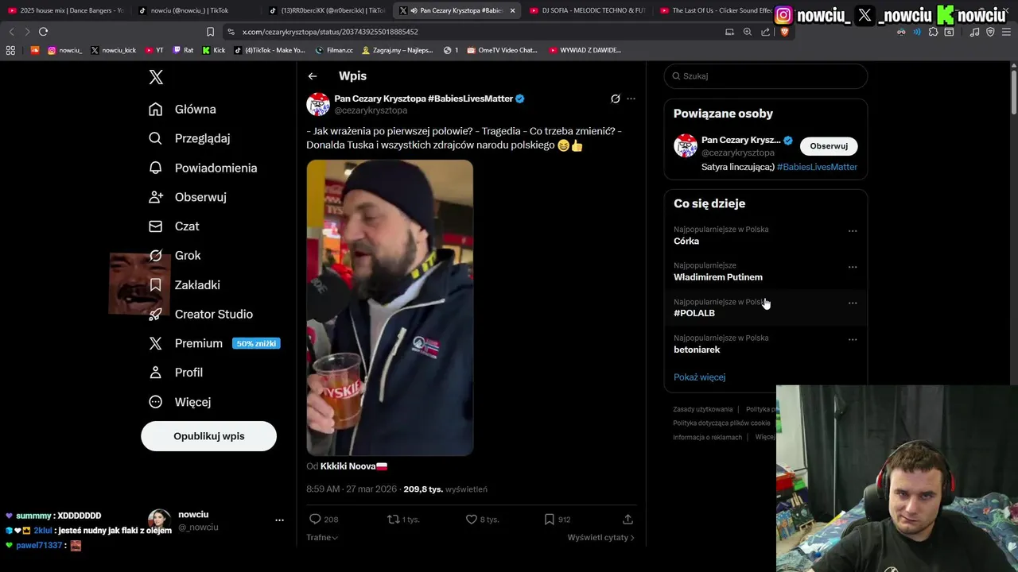
Task: Click the Opublikuj wpis button
Action: pyautogui.click(x=208, y=436)
